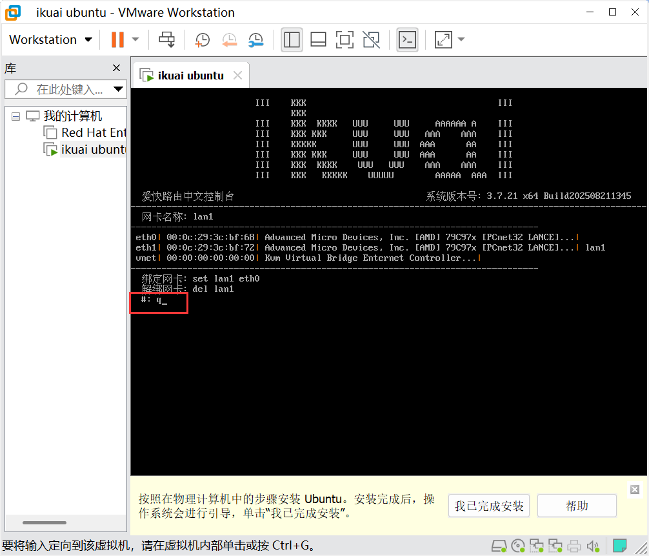Click the VMware application icon in title bar
The width and height of the screenshot is (649, 556).
click(x=12, y=12)
